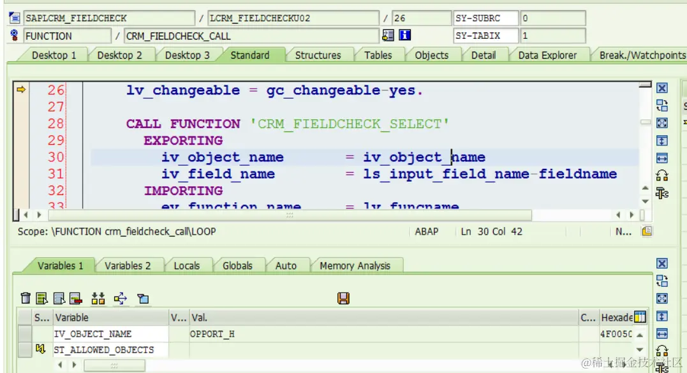Click the navigation icon right of CRM_FIELDCHECK_CALL
Viewport: 687px width, 373px height.
point(388,35)
